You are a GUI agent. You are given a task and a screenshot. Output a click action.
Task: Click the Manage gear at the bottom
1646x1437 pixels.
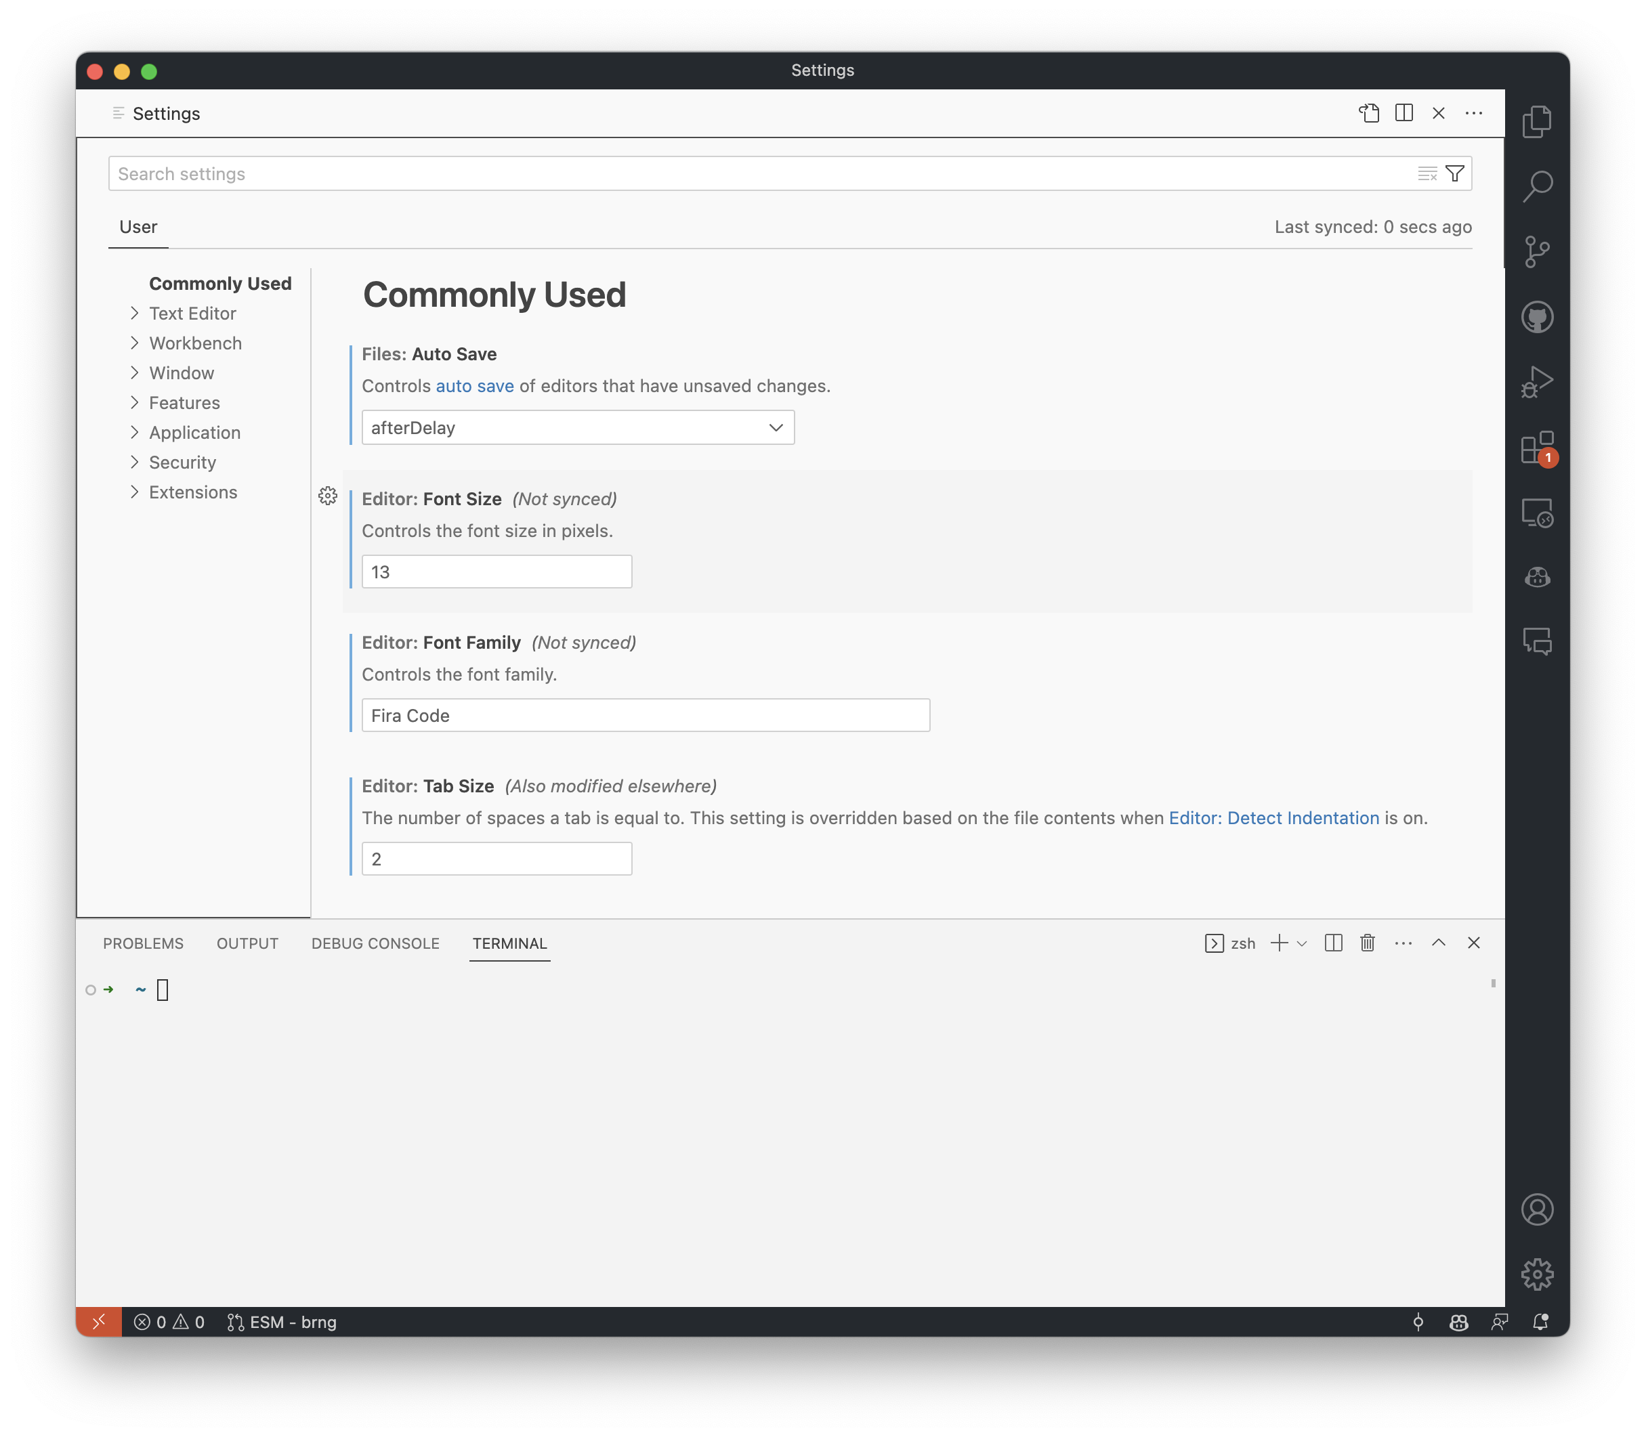[1537, 1273]
